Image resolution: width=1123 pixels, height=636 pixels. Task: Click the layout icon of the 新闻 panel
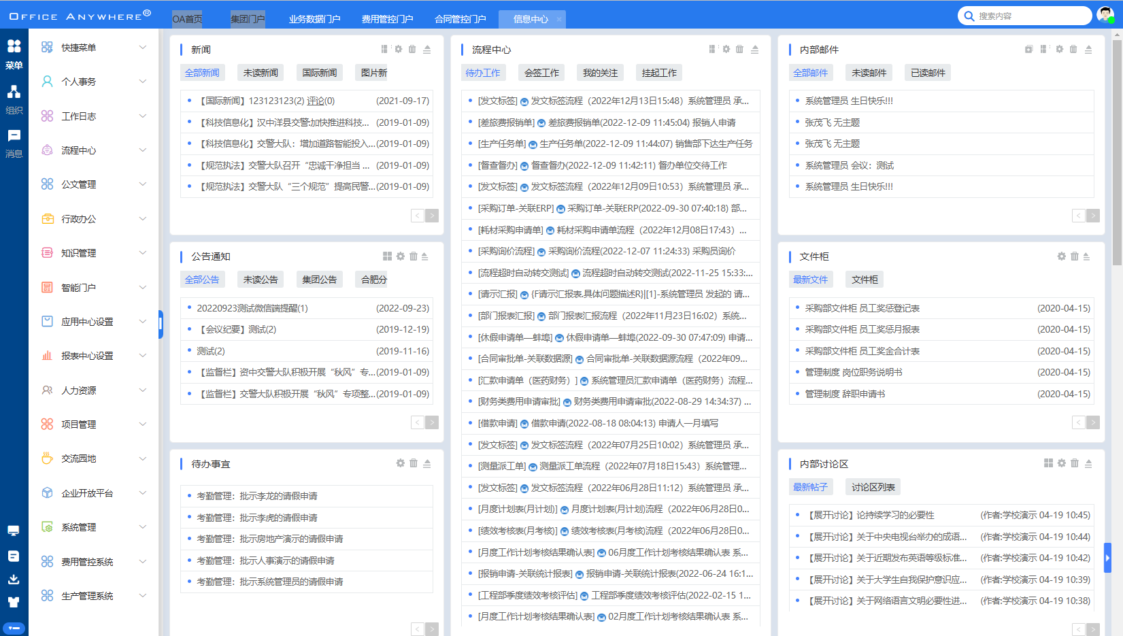point(384,49)
